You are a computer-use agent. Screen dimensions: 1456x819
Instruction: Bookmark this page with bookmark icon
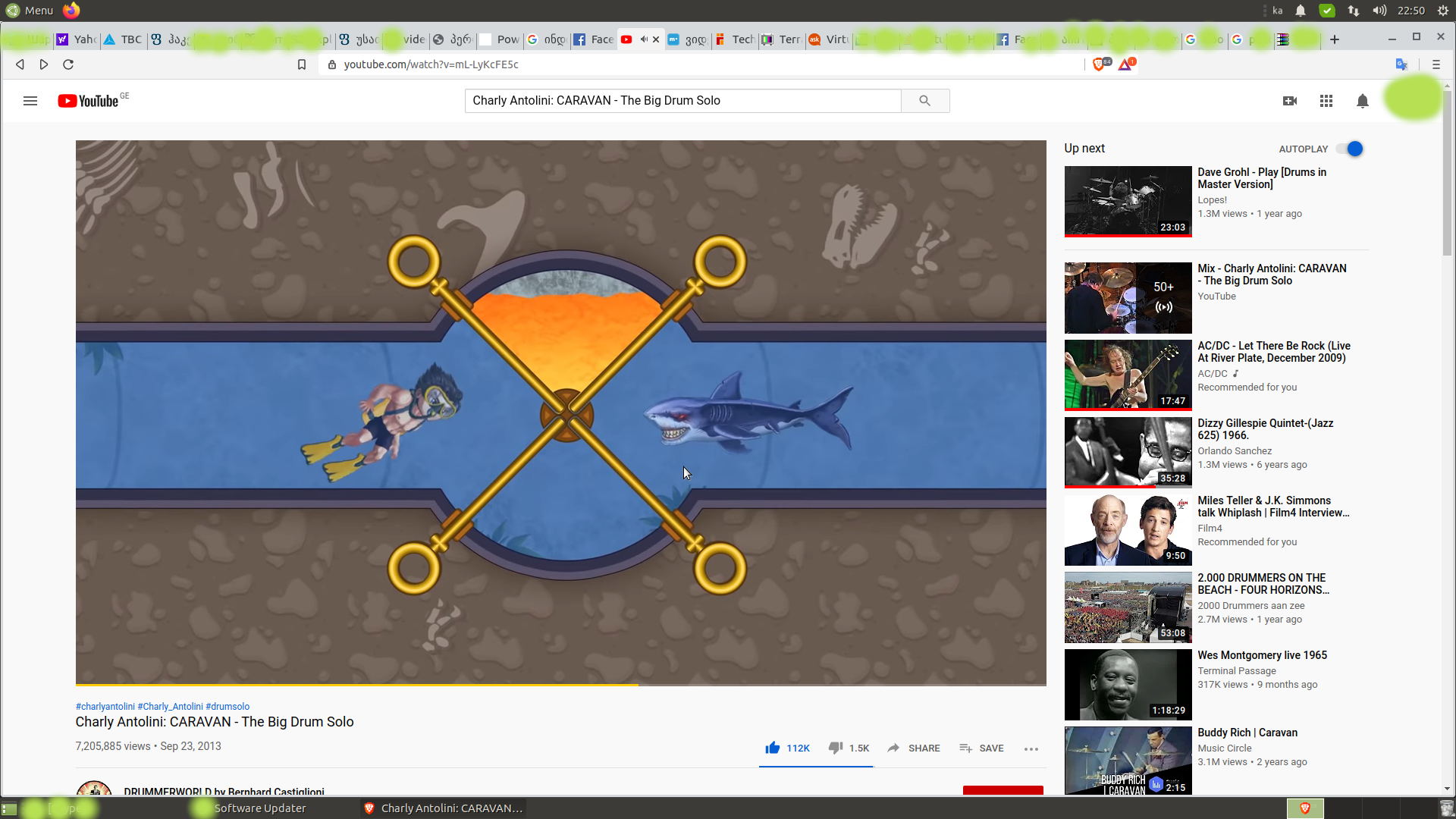pyautogui.click(x=302, y=64)
